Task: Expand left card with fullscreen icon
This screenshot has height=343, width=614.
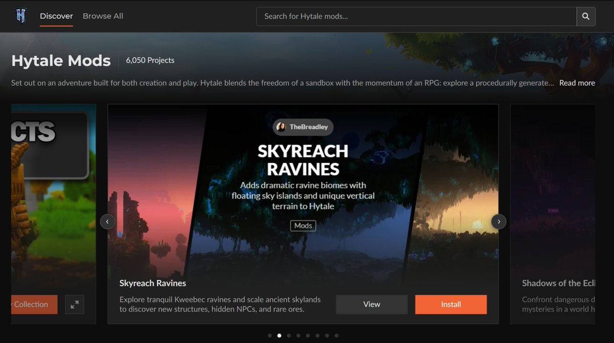Action: [x=74, y=305]
